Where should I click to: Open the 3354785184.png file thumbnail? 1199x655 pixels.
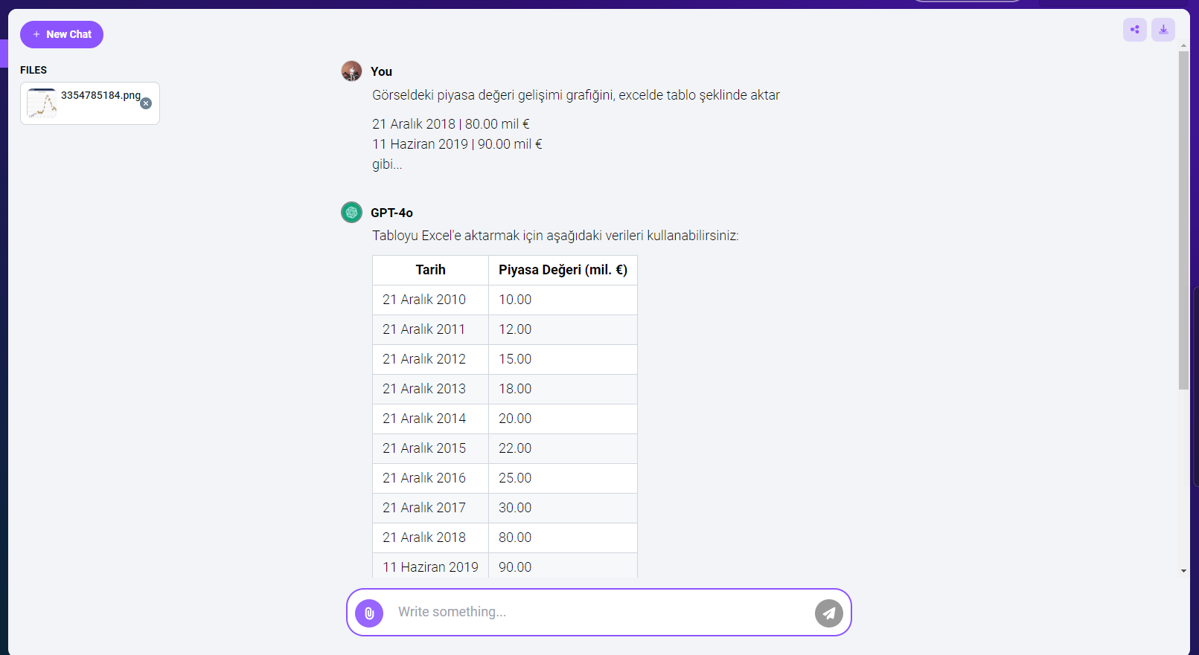42,103
